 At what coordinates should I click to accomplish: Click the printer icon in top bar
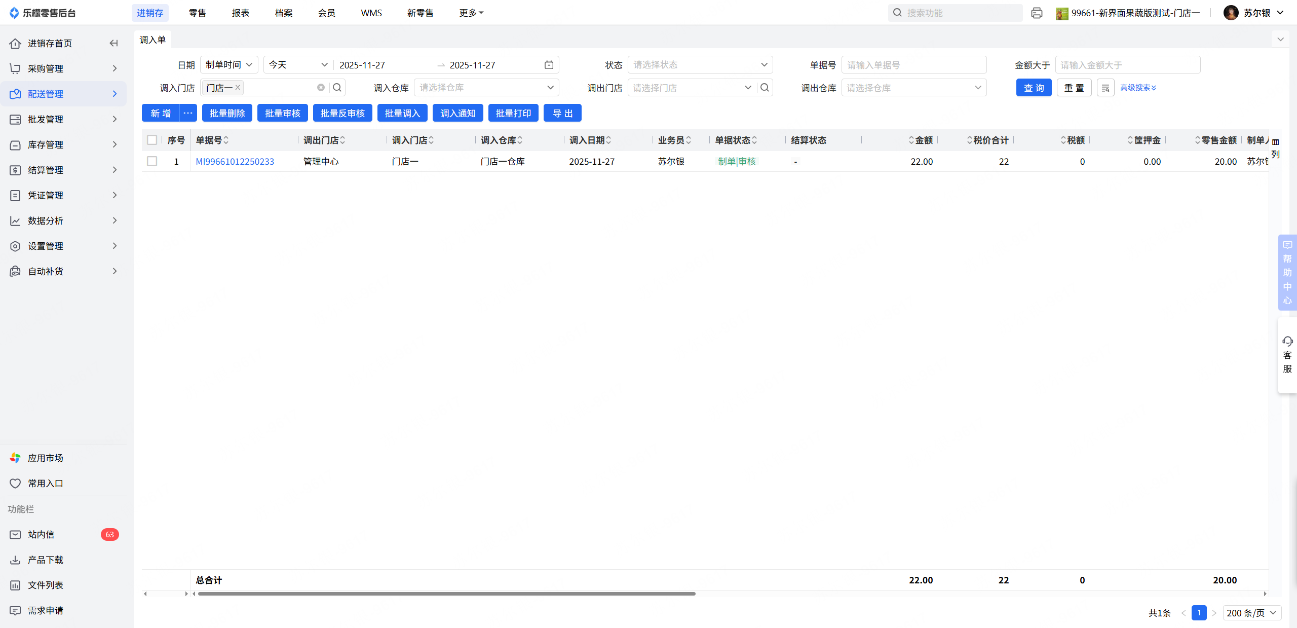coord(1037,13)
